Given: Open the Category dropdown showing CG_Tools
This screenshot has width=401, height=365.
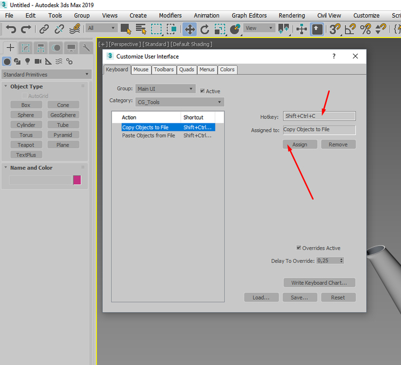Looking at the screenshot, I should click(180, 102).
